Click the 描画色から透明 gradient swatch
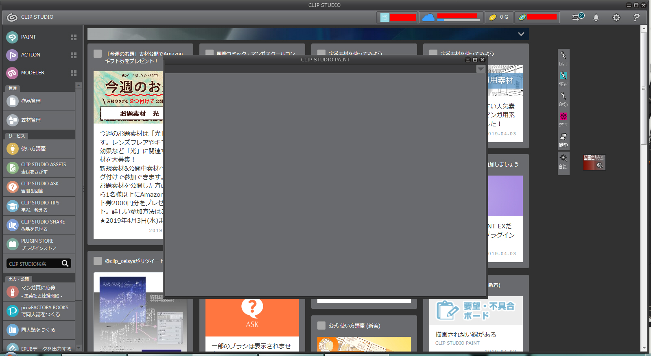651x356 pixels. click(594, 163)
